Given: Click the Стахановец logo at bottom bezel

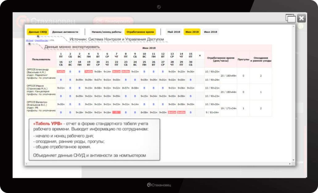Looking at the screenshot, I should pyautogui.click(x=159, y=185).
